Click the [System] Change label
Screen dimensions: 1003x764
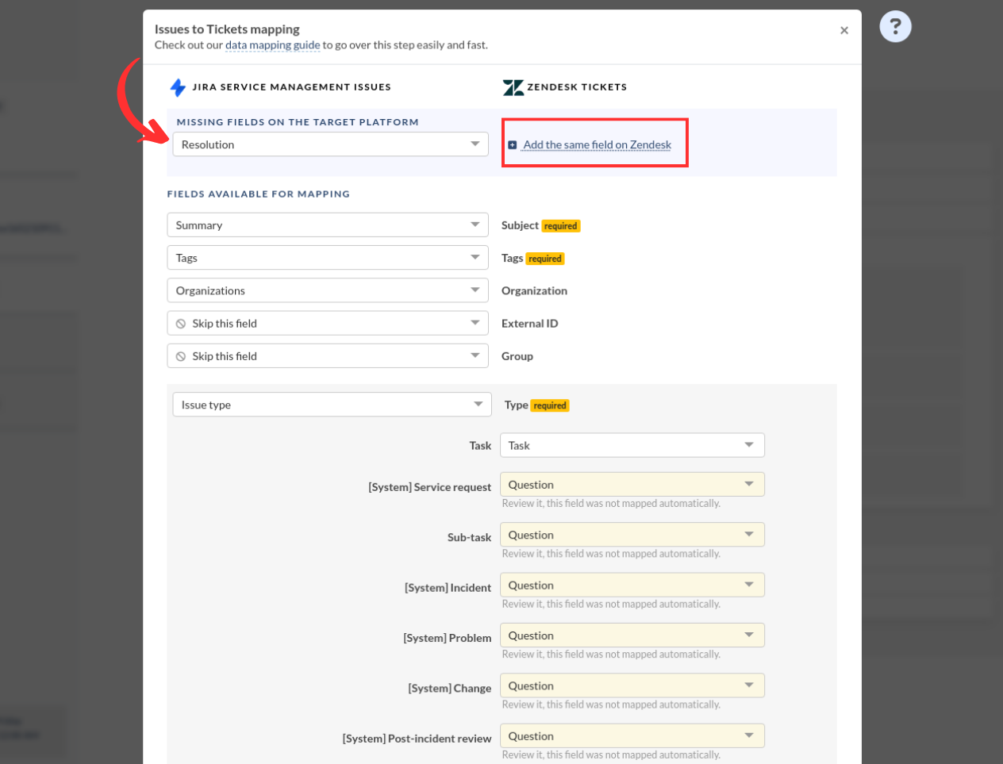(450, 688)
